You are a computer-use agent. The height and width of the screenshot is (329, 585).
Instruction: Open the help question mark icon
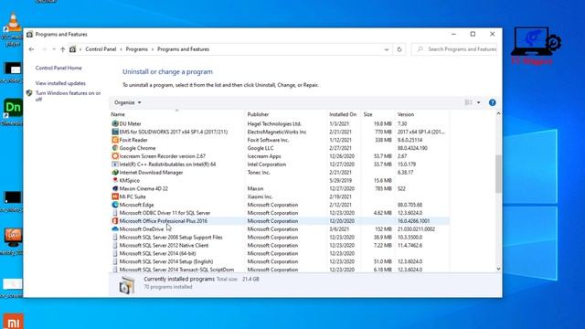[492, 102]
